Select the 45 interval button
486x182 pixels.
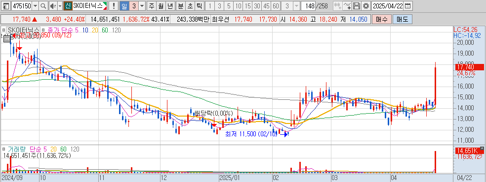[266, 5]
